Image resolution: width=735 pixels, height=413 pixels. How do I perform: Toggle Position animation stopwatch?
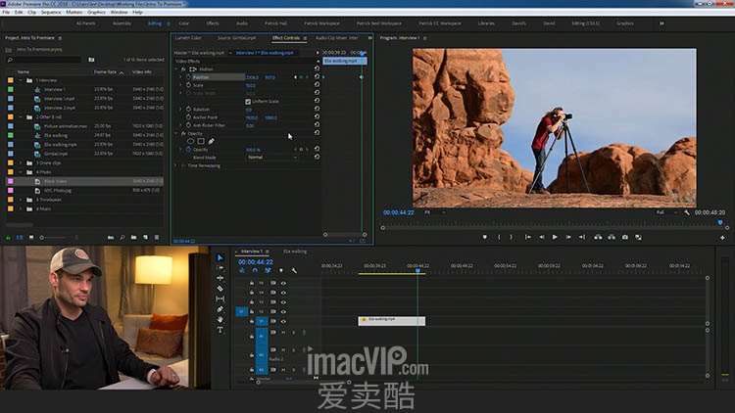point(190,76)
